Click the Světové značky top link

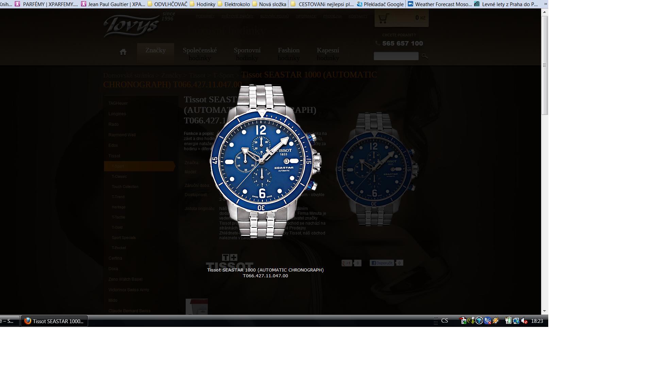pyautogui.click(x=237, y=16)
